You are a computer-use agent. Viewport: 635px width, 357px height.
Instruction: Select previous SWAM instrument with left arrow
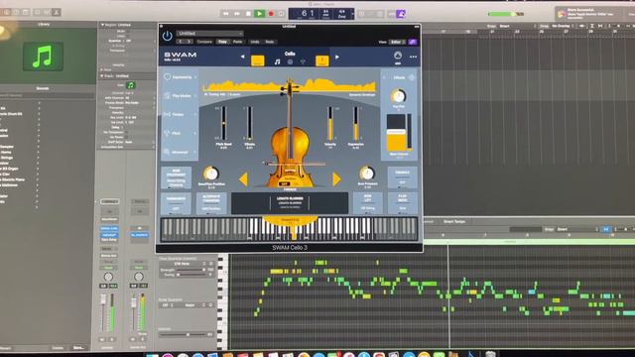(x=242, y=58)
